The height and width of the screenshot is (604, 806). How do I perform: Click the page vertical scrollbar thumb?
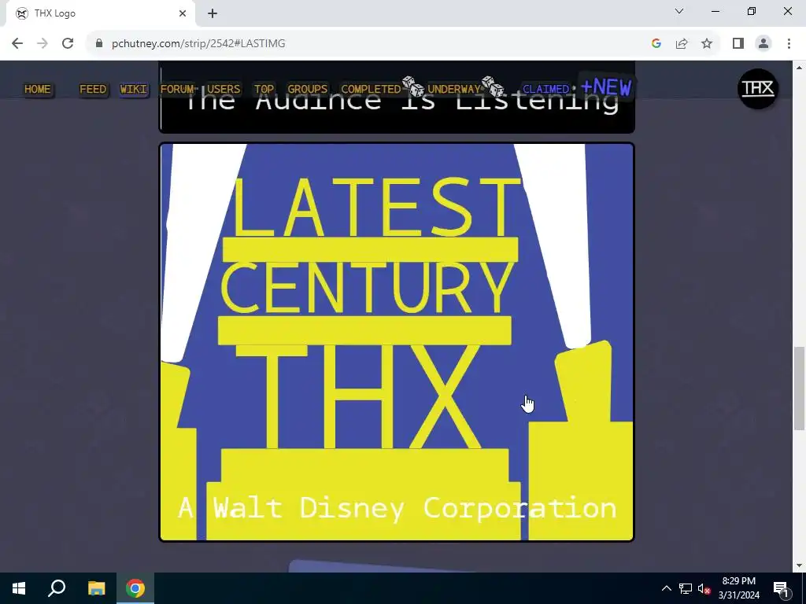pyautogui.click(x=800, y=389)
